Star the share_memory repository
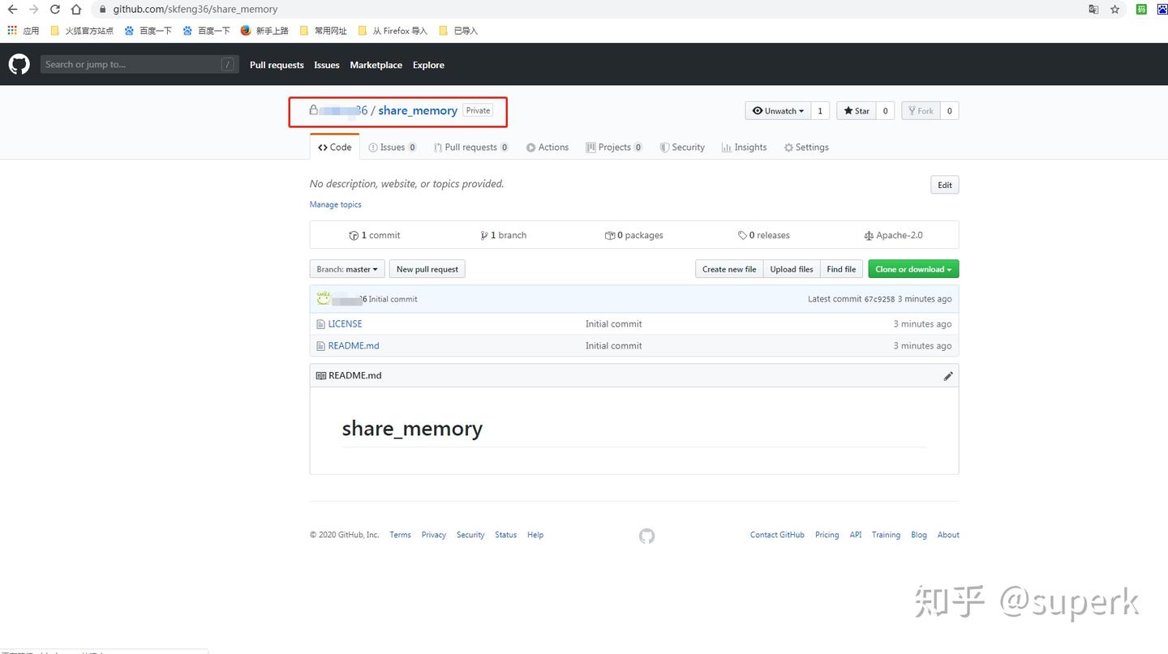 tap(856, 111)
